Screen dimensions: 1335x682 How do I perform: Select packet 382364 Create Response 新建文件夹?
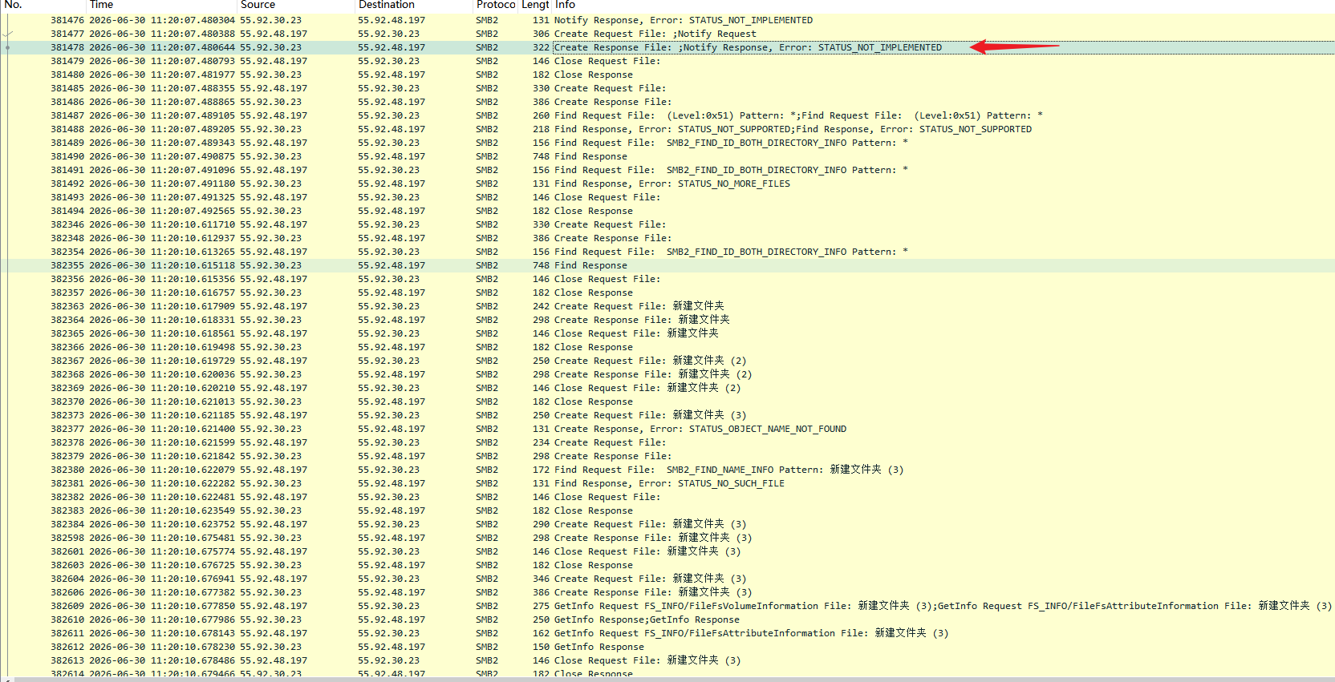tap(667, 320)
